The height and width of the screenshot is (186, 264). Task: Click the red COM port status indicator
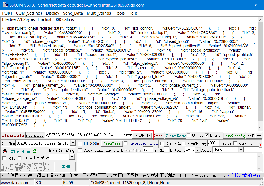point(5,151)
